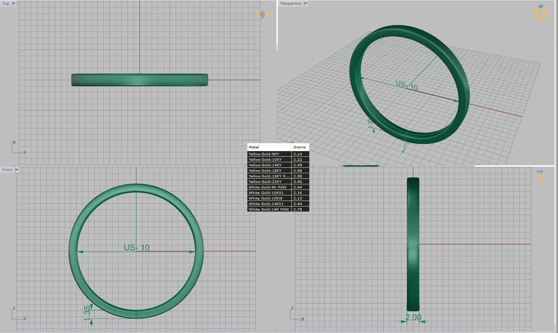
Task: Click the US- 10 dimension in Front view
Action: tap(136, 248)
